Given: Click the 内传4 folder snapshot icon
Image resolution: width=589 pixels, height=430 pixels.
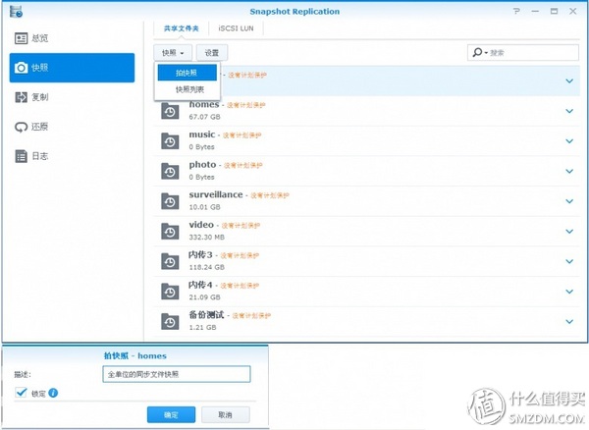Looking at the screenshot, I should click(170, 292).
